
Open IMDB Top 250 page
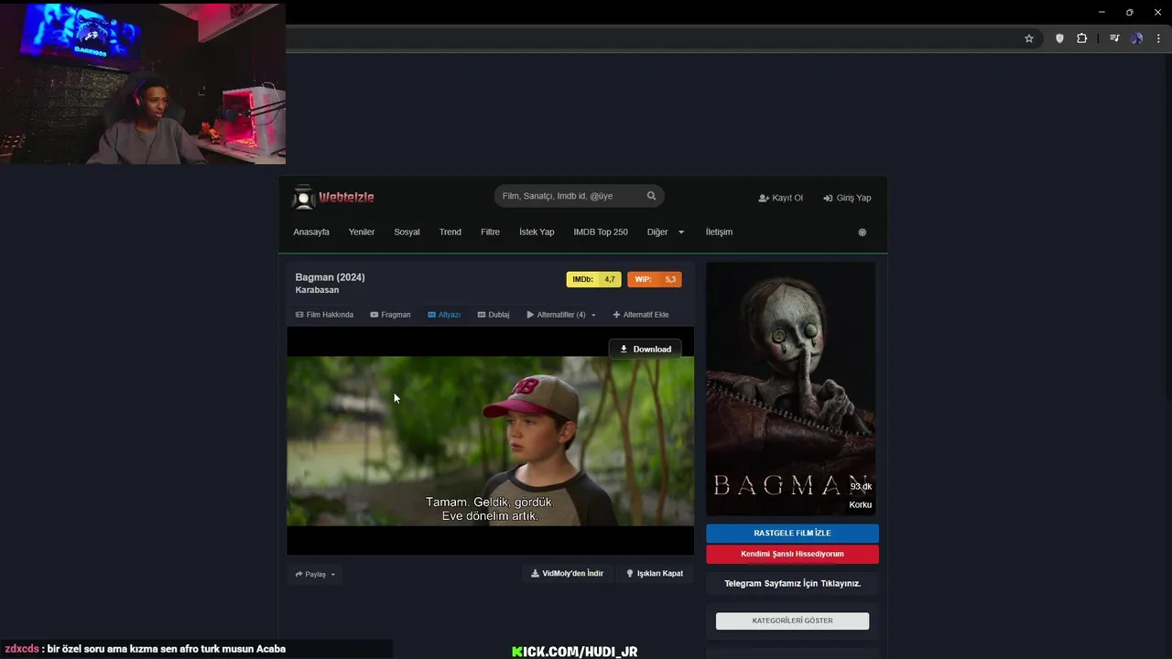(601, 232)
